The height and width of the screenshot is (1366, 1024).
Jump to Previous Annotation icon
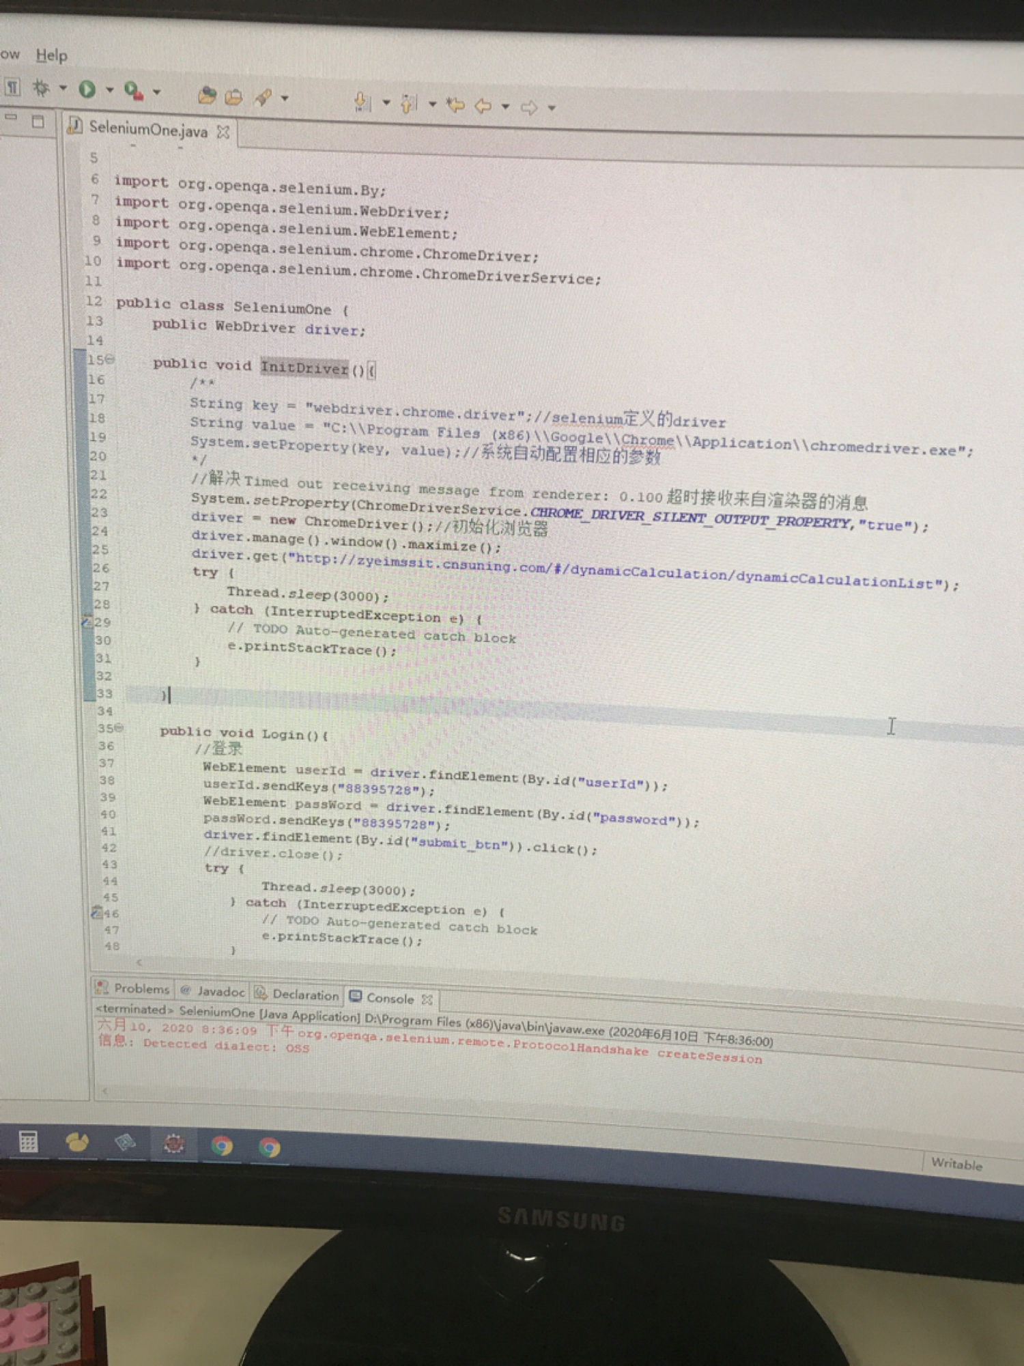point(408,104)
